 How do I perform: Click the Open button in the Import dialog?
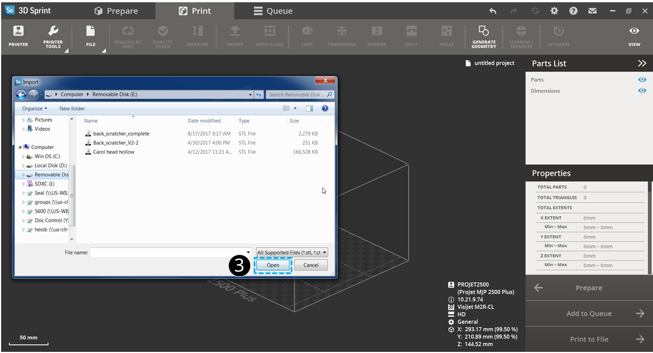[x=272, y=264]
